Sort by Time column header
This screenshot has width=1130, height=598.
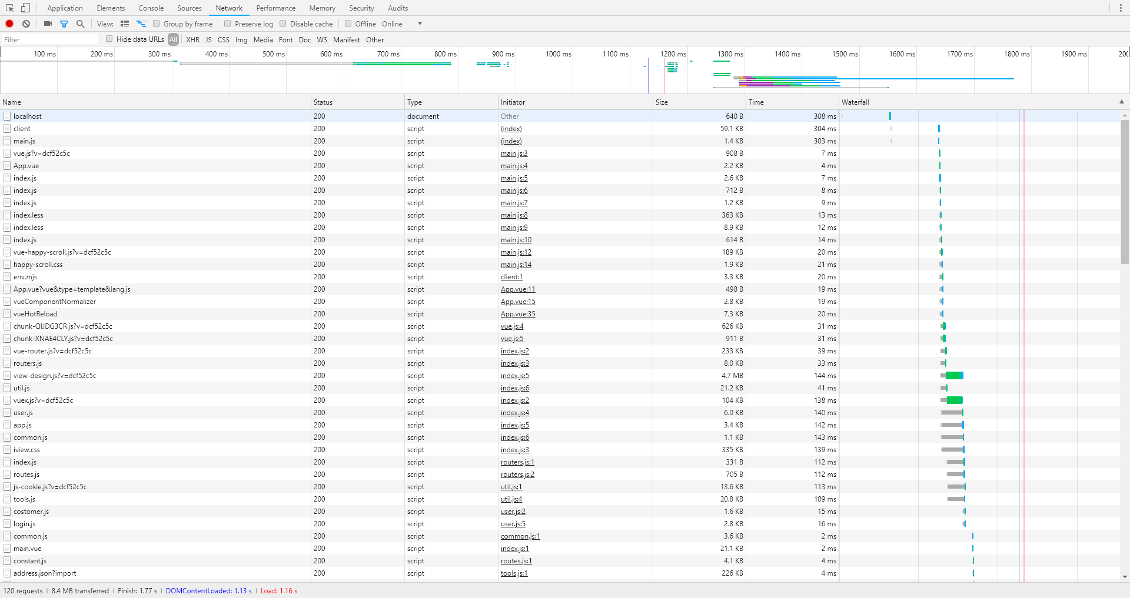pos(792,102)
